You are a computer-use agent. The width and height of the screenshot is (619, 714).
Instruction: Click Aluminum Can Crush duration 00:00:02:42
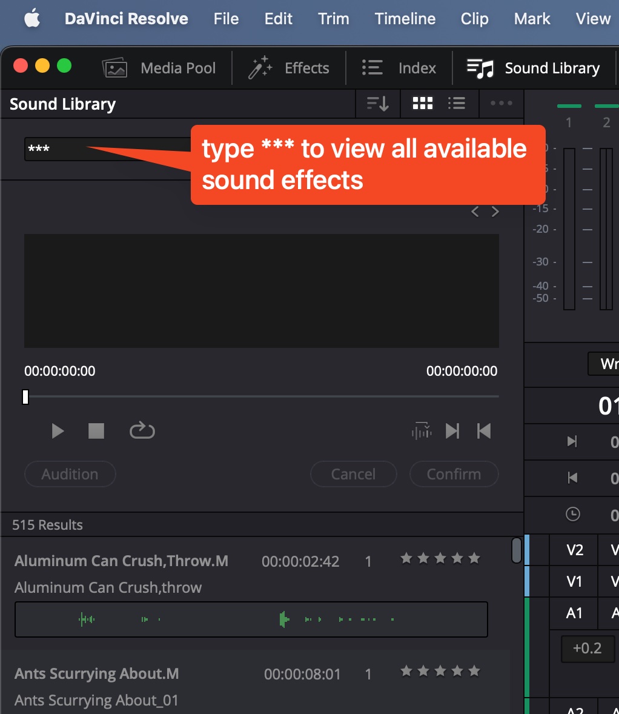300,561
